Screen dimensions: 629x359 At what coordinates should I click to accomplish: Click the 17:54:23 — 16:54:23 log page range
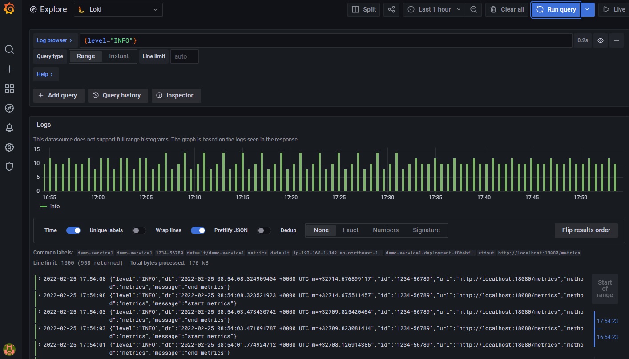click(x=607, y=329)
